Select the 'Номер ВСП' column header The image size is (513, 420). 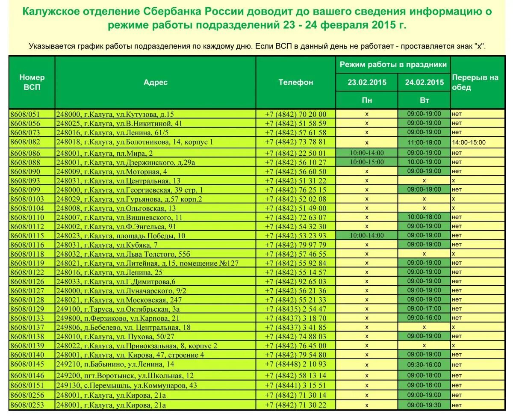32,83
